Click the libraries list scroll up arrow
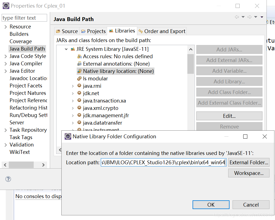Screen dimensions: 275x220 [x=191, y=49]
